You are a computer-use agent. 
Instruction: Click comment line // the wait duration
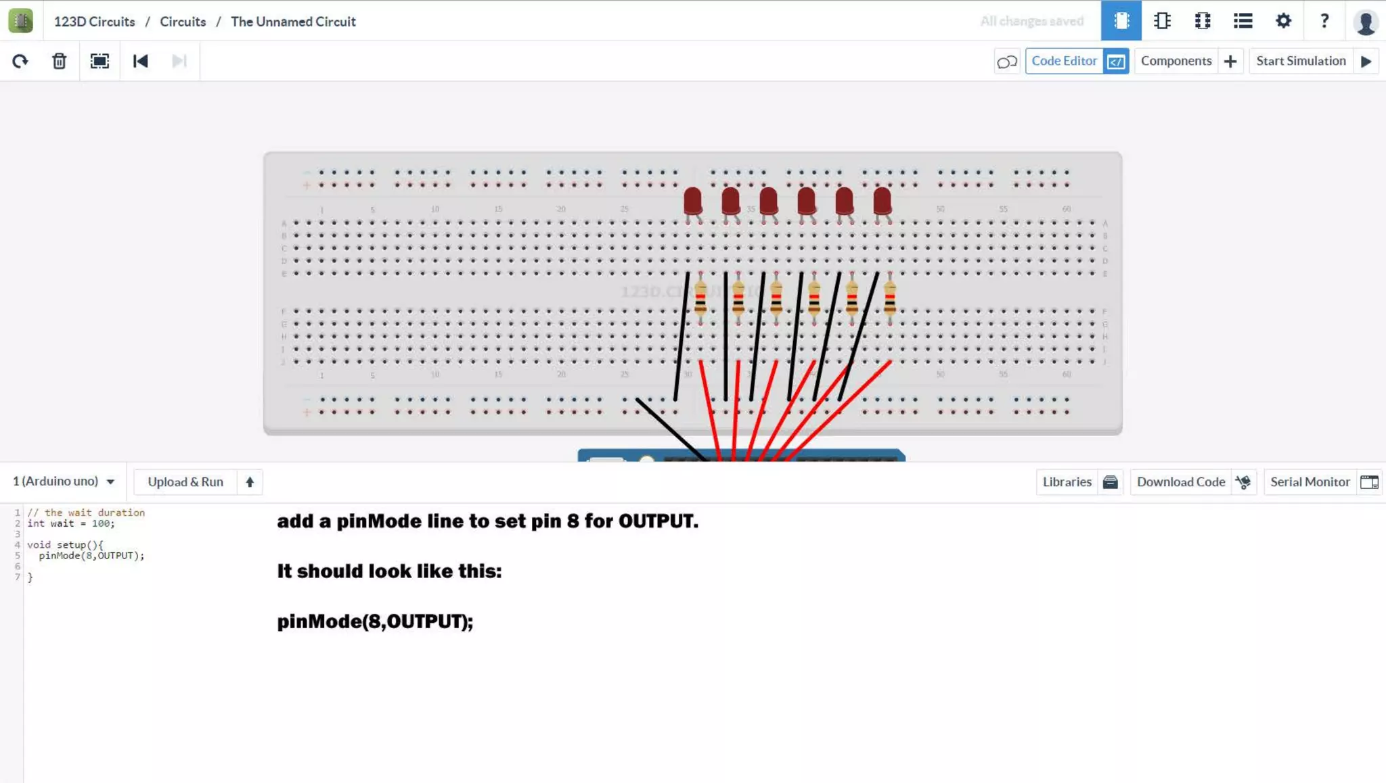click(x=86, y=513)
